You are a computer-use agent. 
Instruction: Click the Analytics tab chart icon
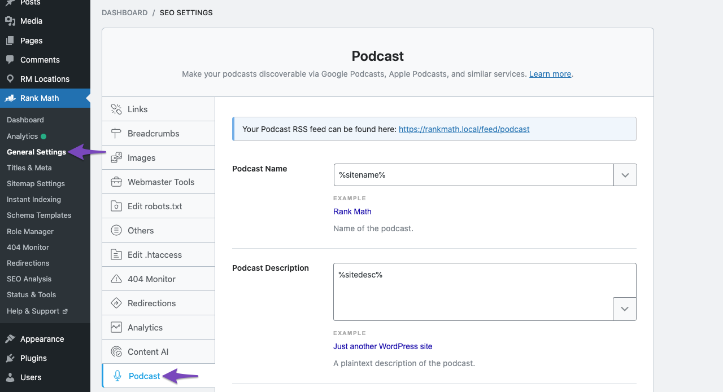116,327
